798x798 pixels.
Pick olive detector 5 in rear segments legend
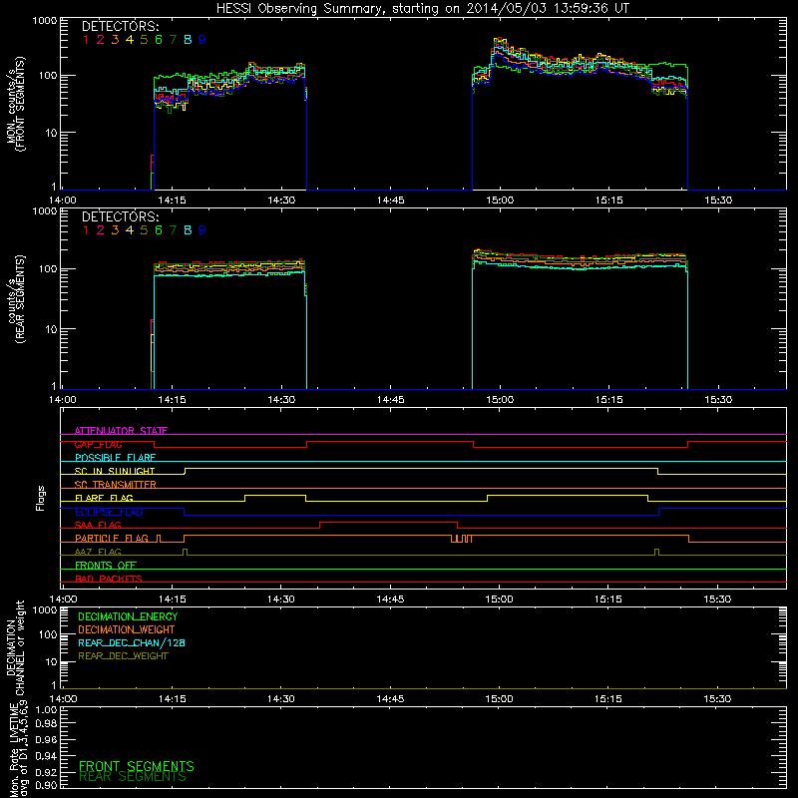pyautogui.click(x=144, y=230)
